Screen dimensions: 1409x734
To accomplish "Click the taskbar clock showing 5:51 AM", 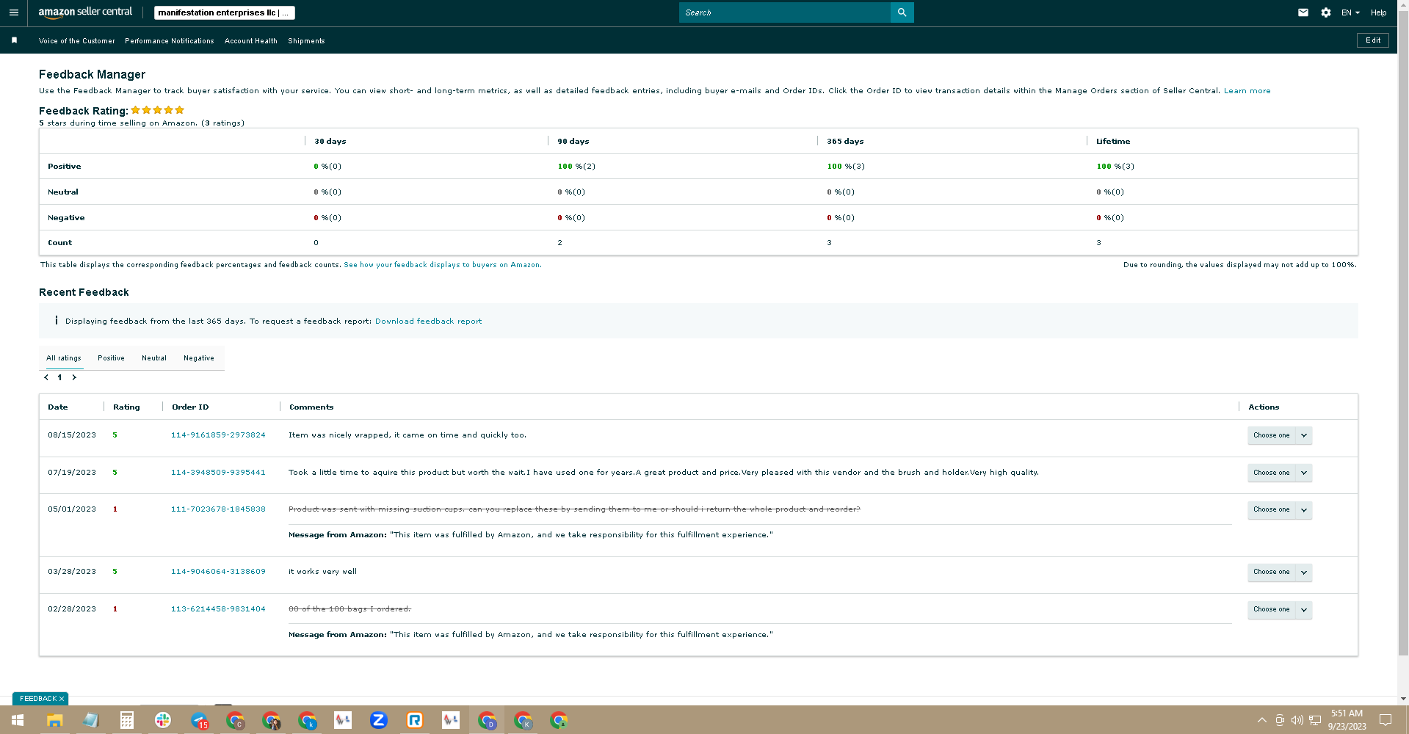I will (x=1347, y=720).
